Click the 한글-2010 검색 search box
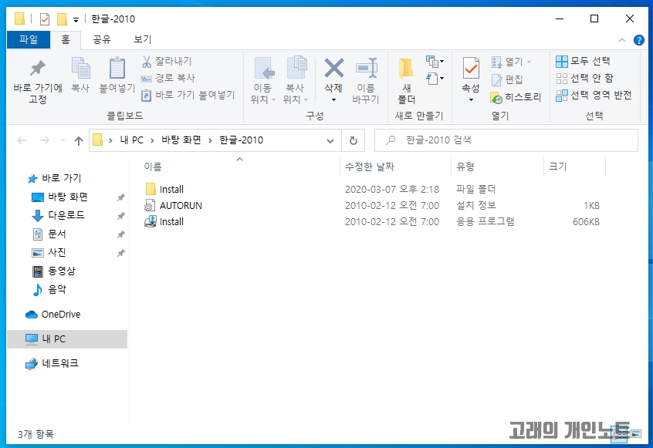Image resolution: width=653 pixels, height=448 pixels. (506, 140)
